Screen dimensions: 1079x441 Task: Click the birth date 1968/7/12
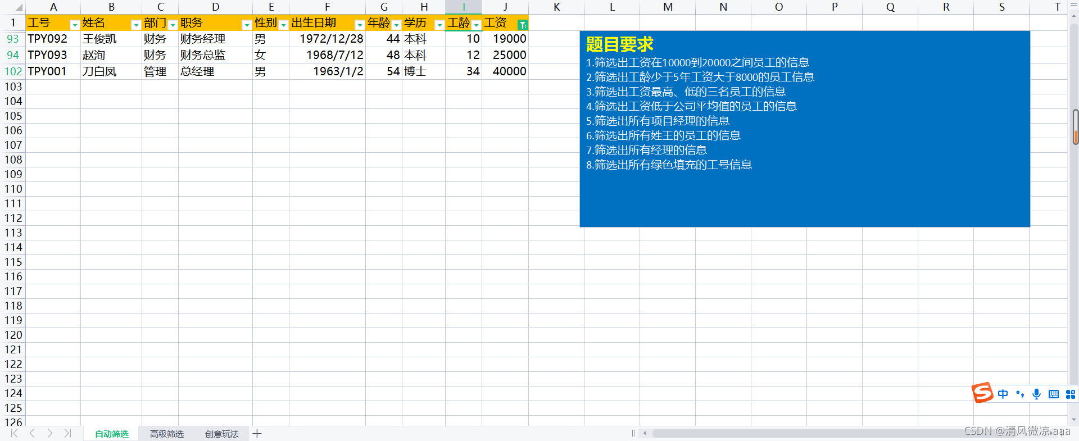(x=327, y=55)
